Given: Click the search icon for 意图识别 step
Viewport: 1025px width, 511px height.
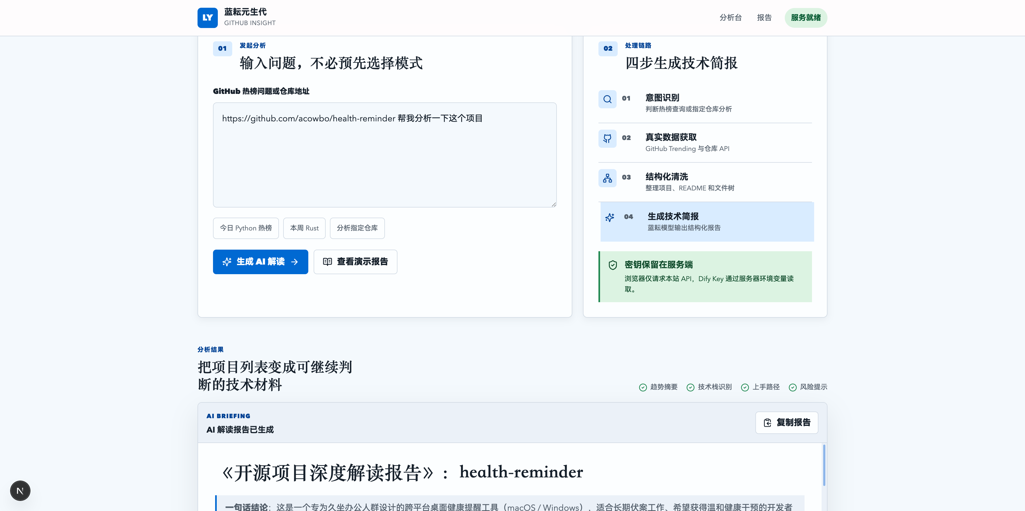Looking at the screenshot, I should (607, 99).
